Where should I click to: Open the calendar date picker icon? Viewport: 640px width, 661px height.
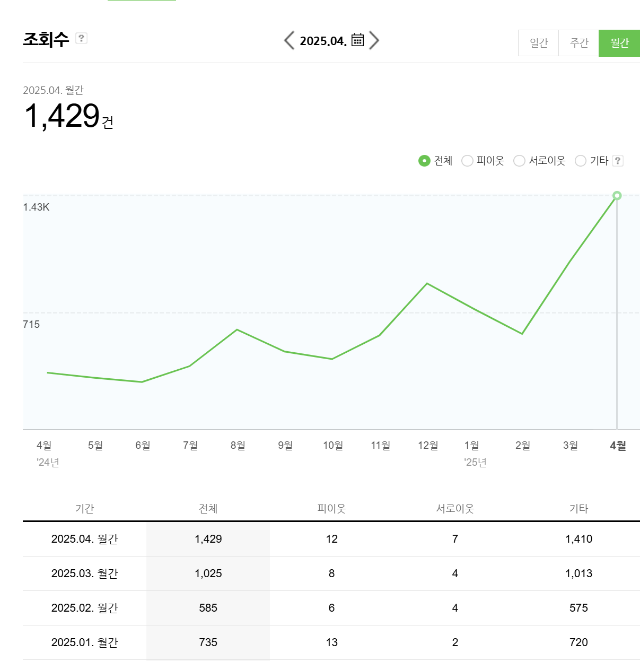[357, 40]
